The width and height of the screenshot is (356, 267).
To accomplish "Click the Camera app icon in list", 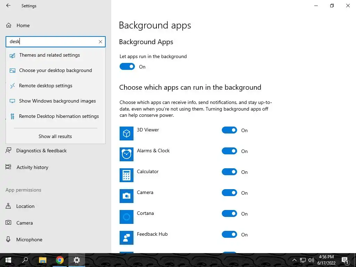I will [127, 196].
